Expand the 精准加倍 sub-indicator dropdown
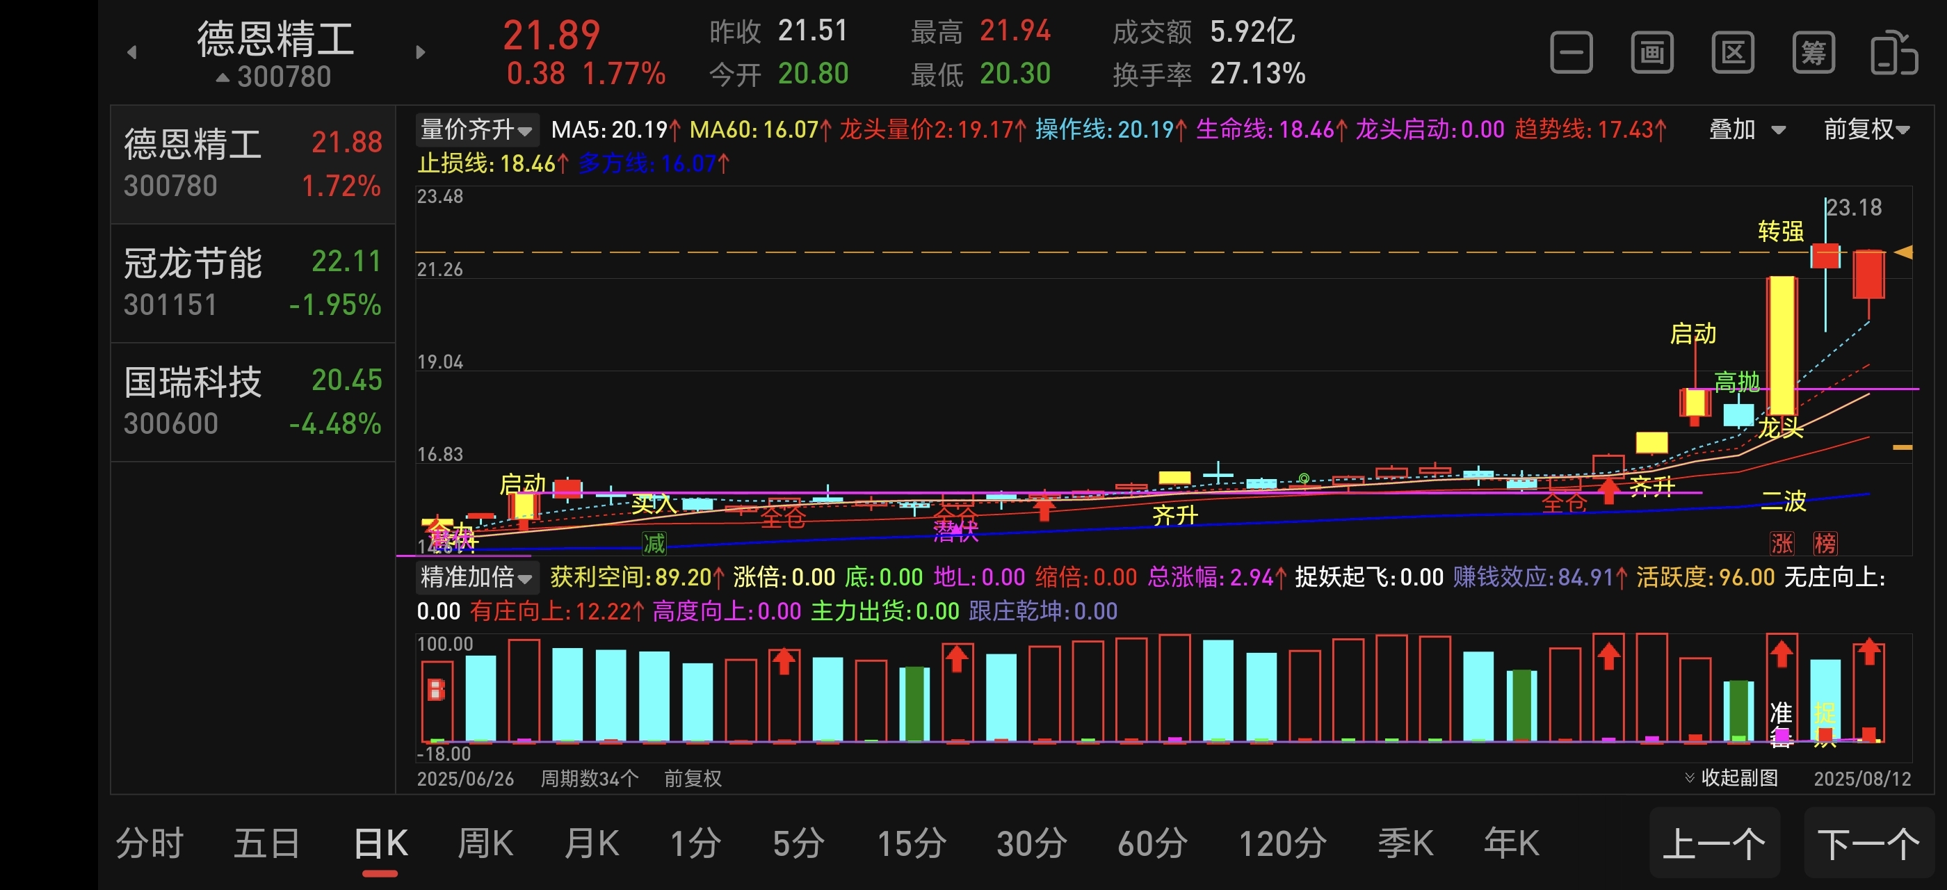 (477, 577)
